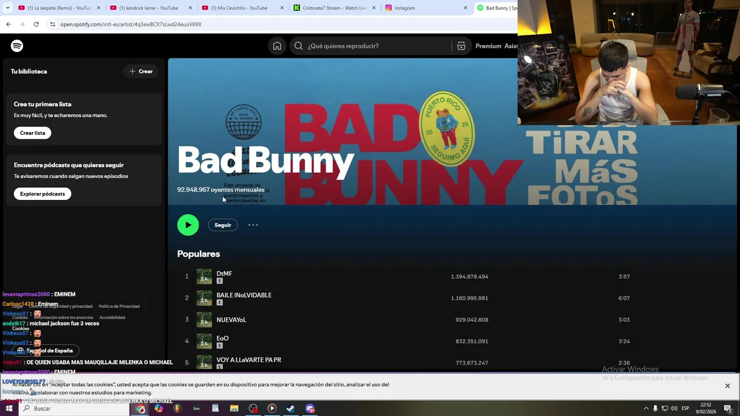740x416 pixels.
Task: Open Discord icon in the taskbar
Action: tap(310, 408)
